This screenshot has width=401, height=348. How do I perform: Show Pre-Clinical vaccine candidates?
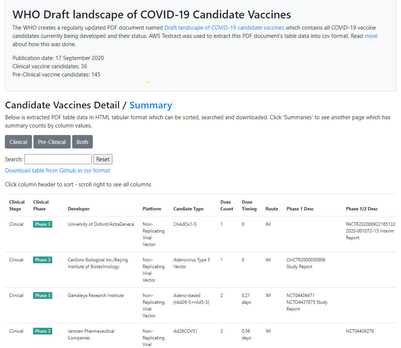click(52, 142)
